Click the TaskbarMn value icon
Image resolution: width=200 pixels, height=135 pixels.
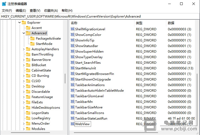[73, 102]
